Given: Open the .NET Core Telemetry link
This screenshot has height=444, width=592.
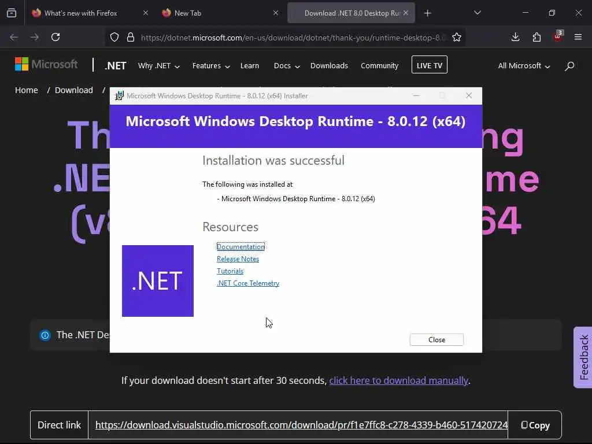Looking at the screenshot, I should [x=248, y=283].
